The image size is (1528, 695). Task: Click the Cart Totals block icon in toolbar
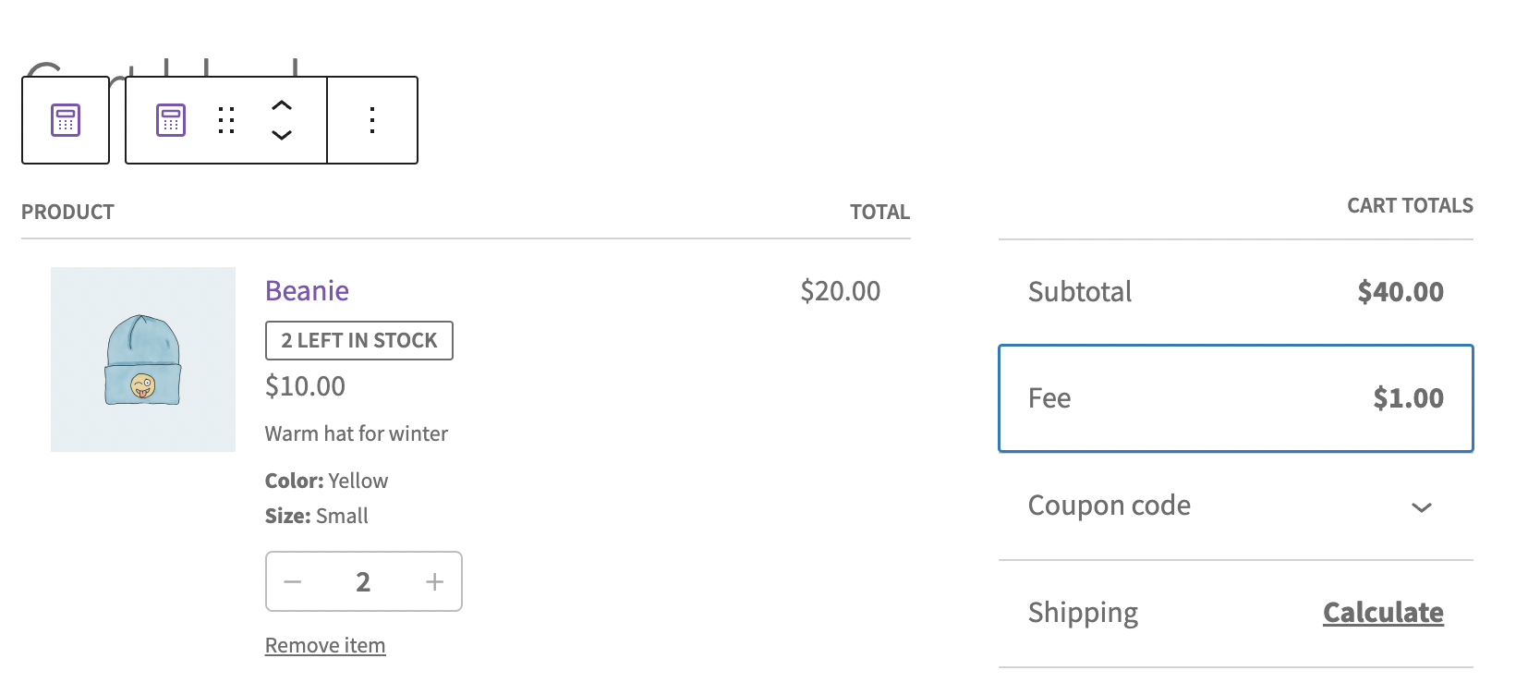tap(171, 119)
